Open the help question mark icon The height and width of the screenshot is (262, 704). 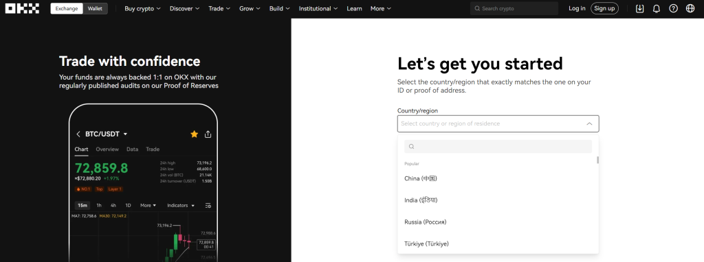(x=673, y=8)
